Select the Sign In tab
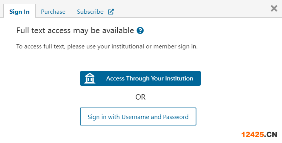The width and height of the screenshot is (282, 143). [19, 12]
